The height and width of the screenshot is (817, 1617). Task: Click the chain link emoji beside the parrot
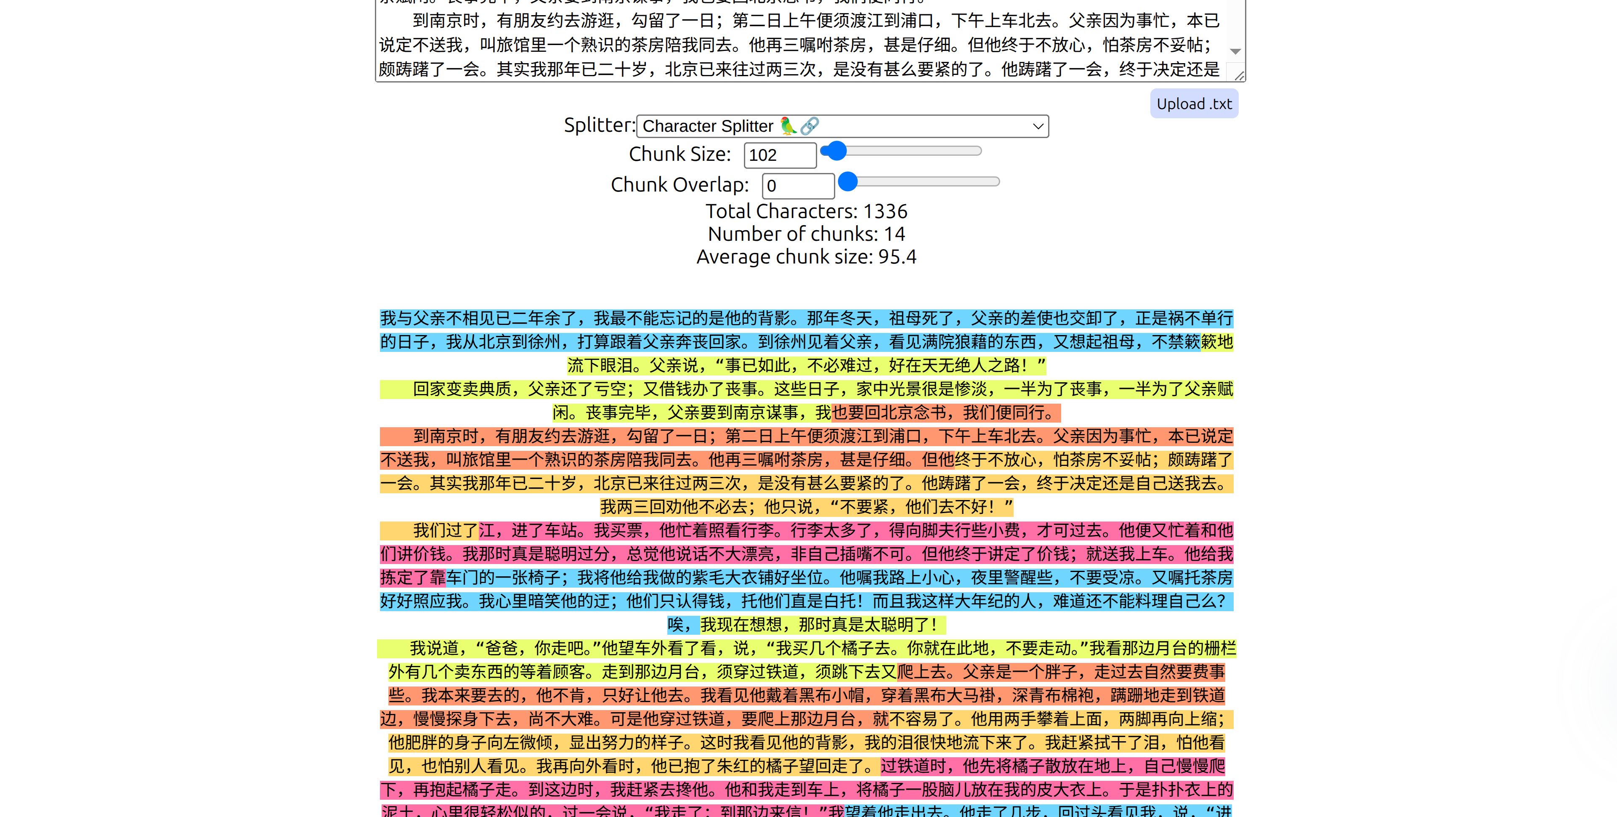click(809, 125)
